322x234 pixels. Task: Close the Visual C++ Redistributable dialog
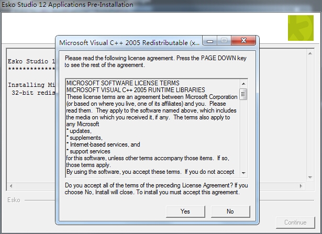point(243,41)
